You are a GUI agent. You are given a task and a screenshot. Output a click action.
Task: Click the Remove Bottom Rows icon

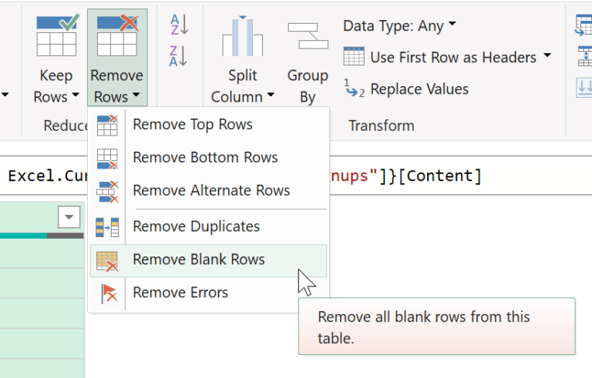point(107,159)
